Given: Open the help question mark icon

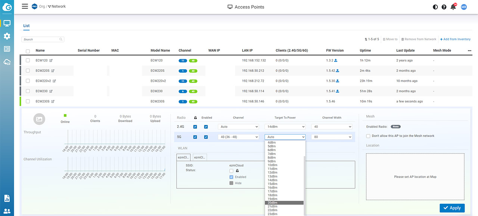Looking at the screenshot, I should tap(444, 7).
